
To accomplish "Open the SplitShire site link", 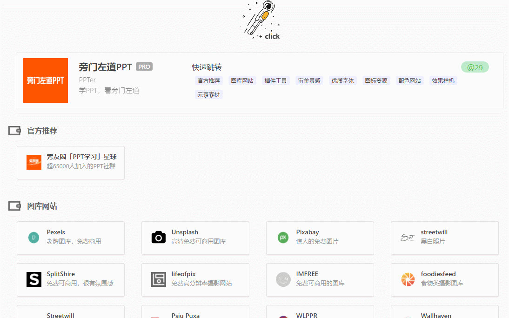I will (x=60, y=274).
